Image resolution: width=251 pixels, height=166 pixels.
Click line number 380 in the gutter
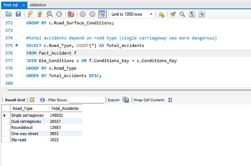click(x=9, y=83)
